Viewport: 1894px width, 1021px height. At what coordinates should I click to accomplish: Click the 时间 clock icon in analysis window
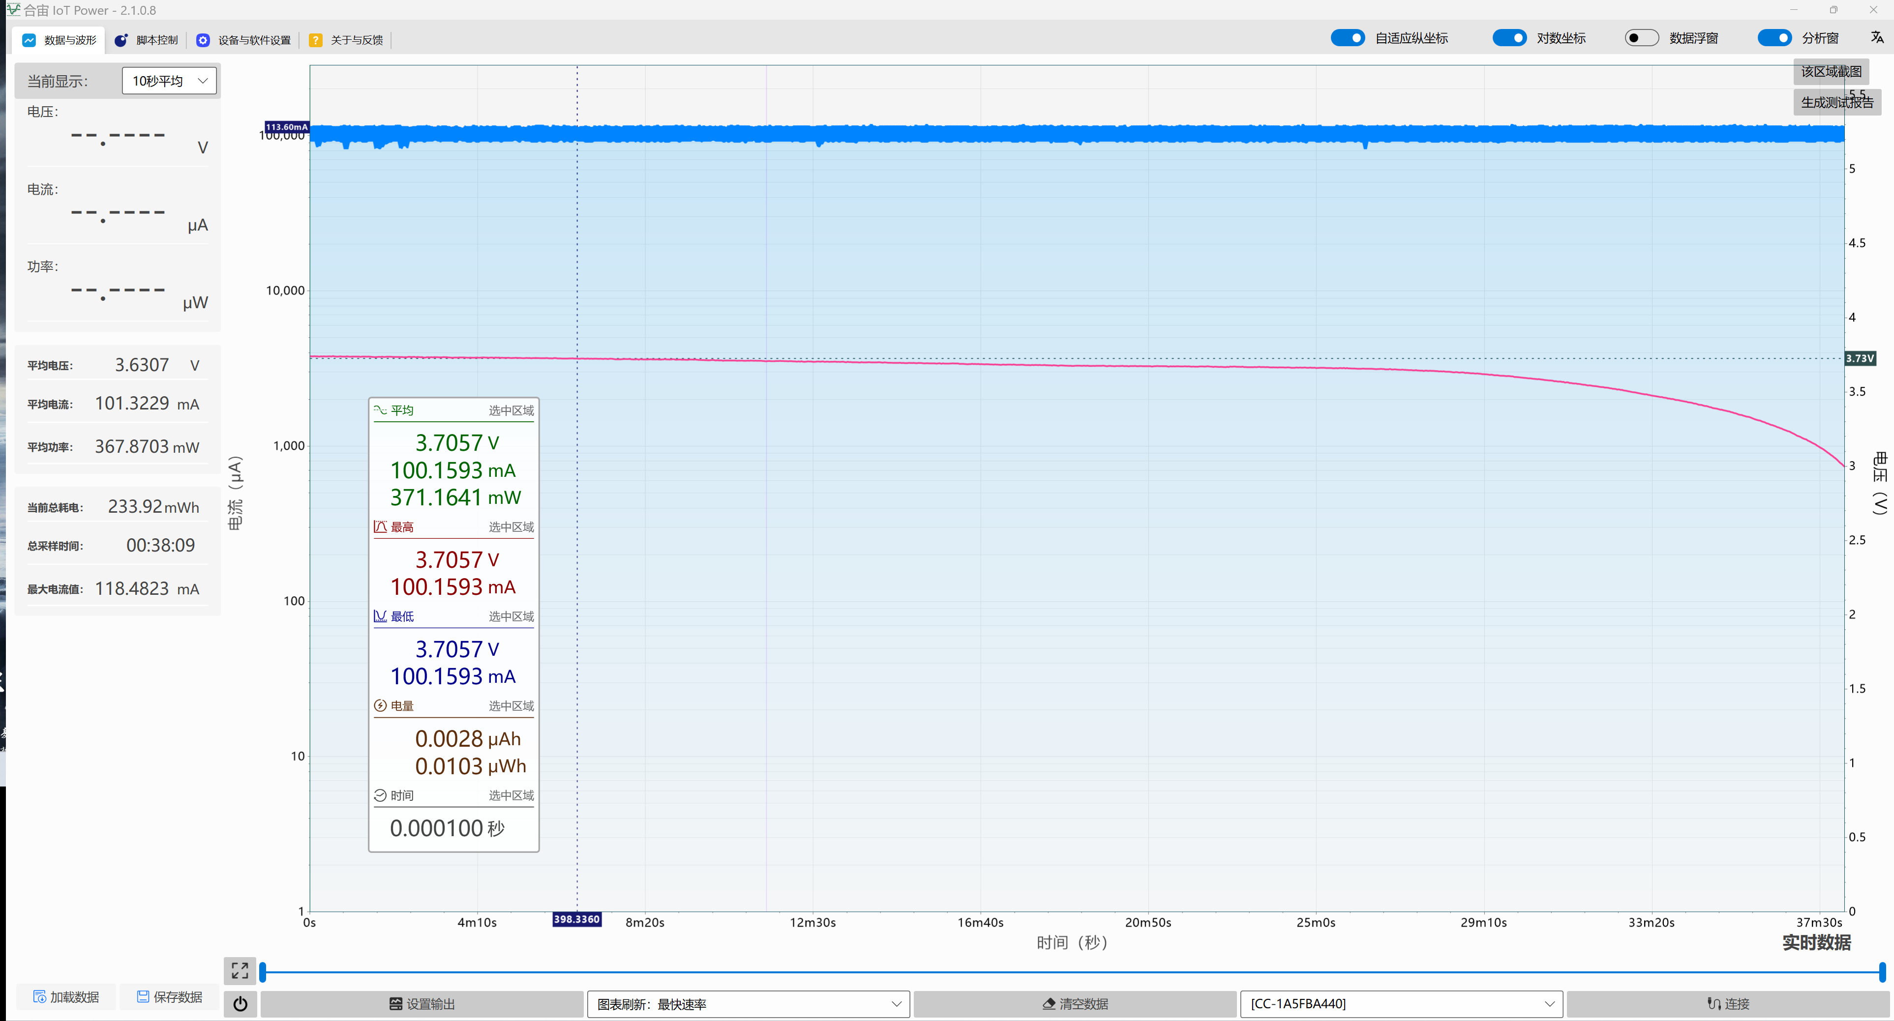coord(380,795)
